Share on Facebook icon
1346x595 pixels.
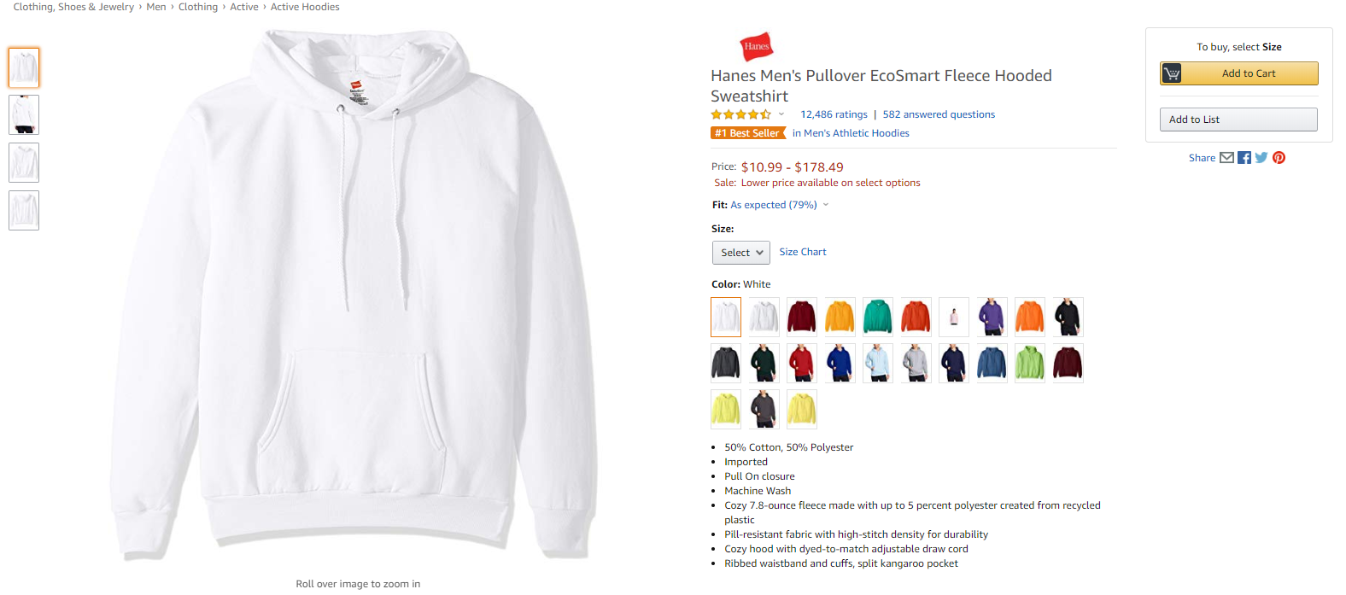tap(1244, 158)
